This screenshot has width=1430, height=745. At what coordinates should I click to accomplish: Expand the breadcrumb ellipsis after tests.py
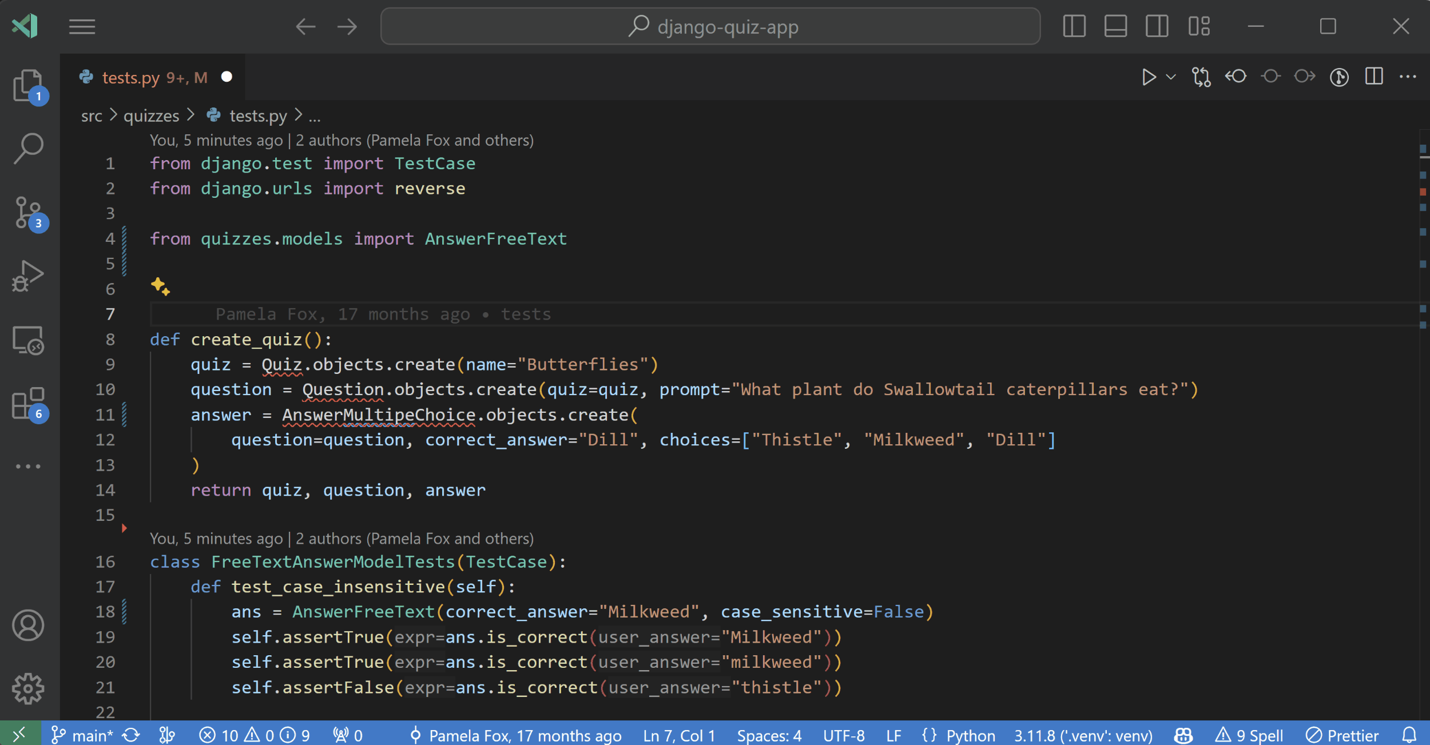pos(315,116)
